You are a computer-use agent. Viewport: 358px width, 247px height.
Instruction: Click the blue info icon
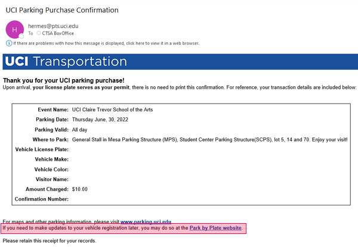click(x=9, y=43)
